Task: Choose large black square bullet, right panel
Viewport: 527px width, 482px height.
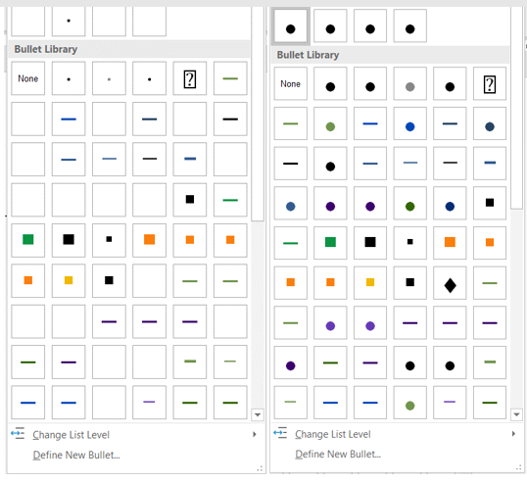Action: tap(370, 243)
